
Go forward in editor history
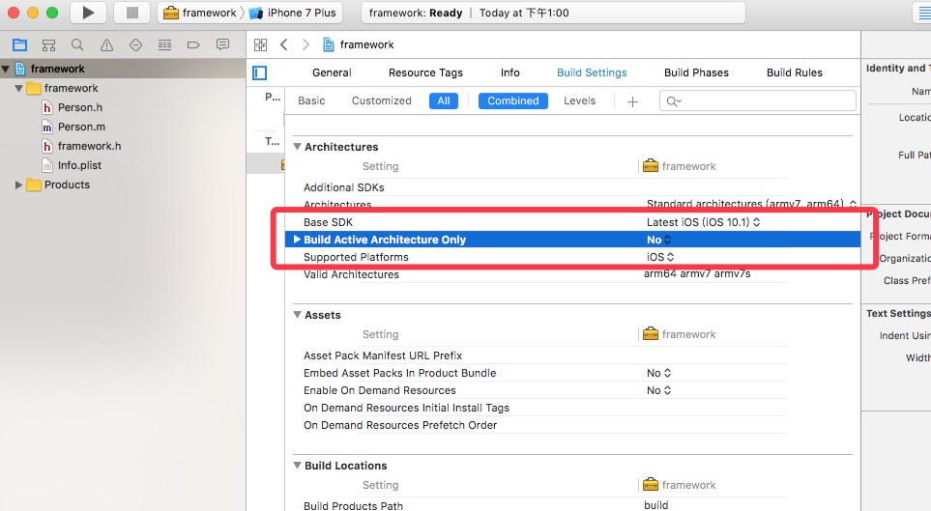pos(305,44)
